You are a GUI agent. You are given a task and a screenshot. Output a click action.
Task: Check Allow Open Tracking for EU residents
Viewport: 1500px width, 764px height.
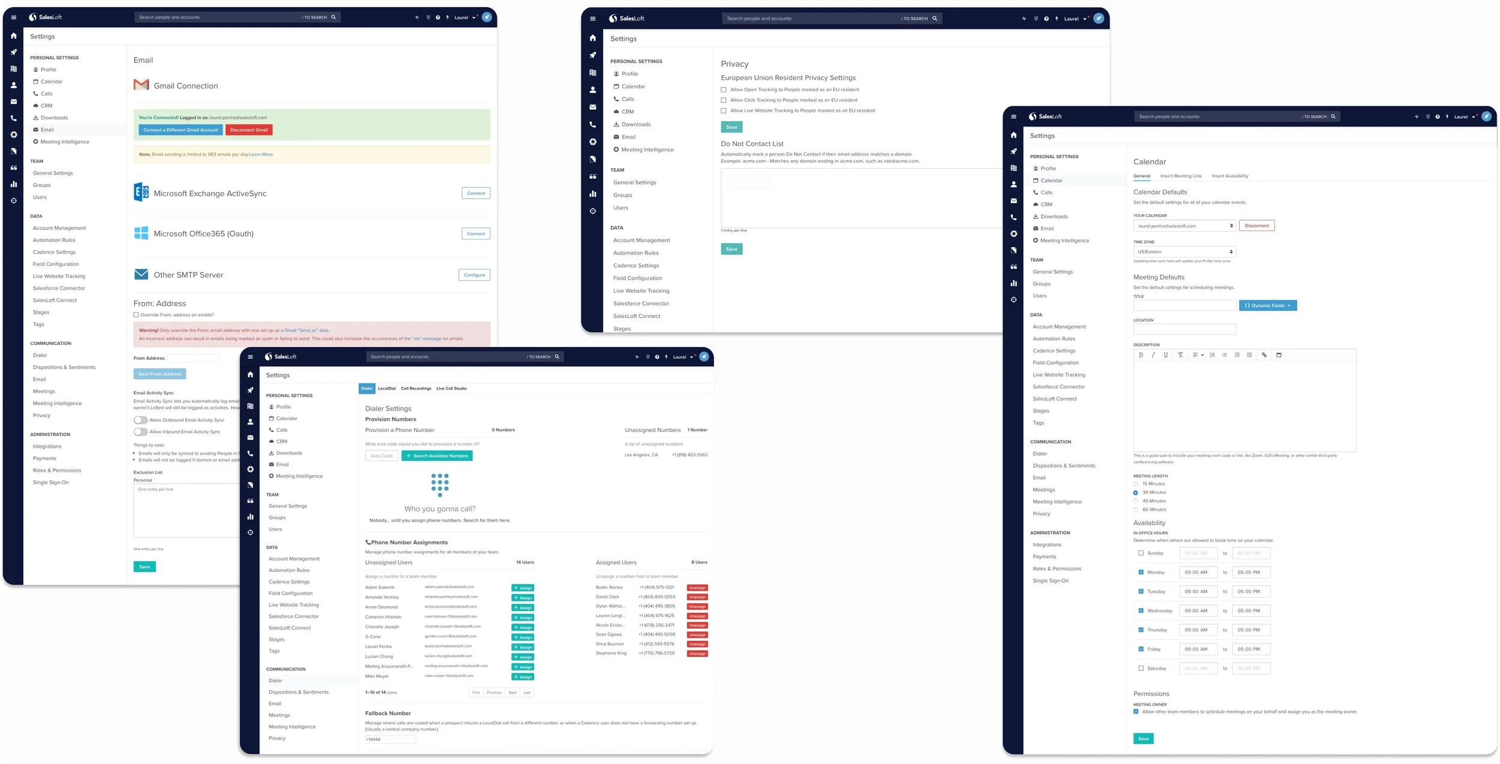tap(724, 90)
